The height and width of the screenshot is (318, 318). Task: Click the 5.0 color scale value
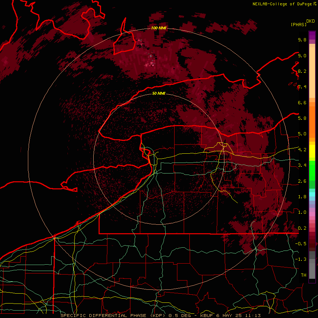point(302,134)
